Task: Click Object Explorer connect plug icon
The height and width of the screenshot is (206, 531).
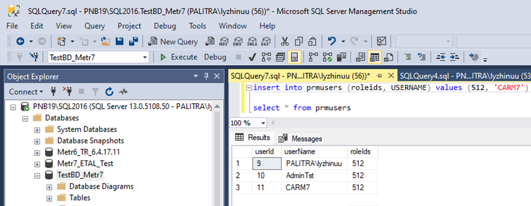Action: pyautogui.click(x=53, y=91)
